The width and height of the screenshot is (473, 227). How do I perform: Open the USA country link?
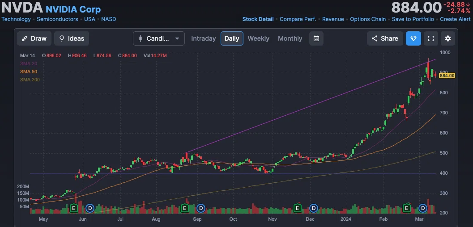pos(89,19)
